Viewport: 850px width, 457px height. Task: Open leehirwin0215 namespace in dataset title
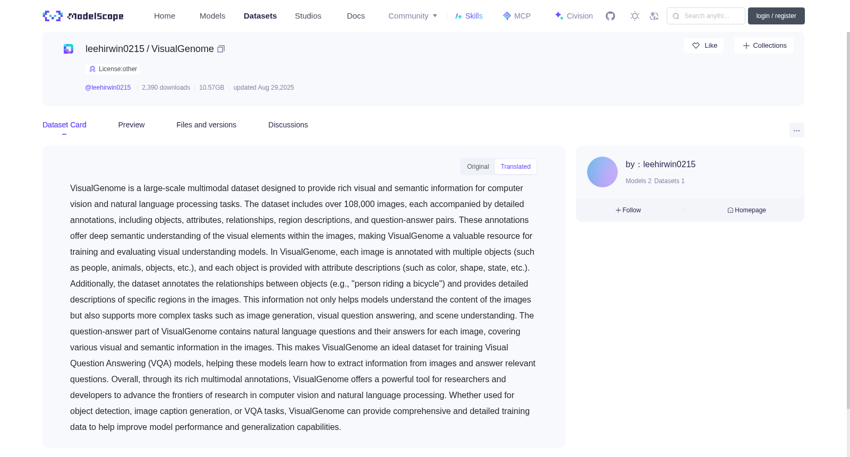[115, 49]
